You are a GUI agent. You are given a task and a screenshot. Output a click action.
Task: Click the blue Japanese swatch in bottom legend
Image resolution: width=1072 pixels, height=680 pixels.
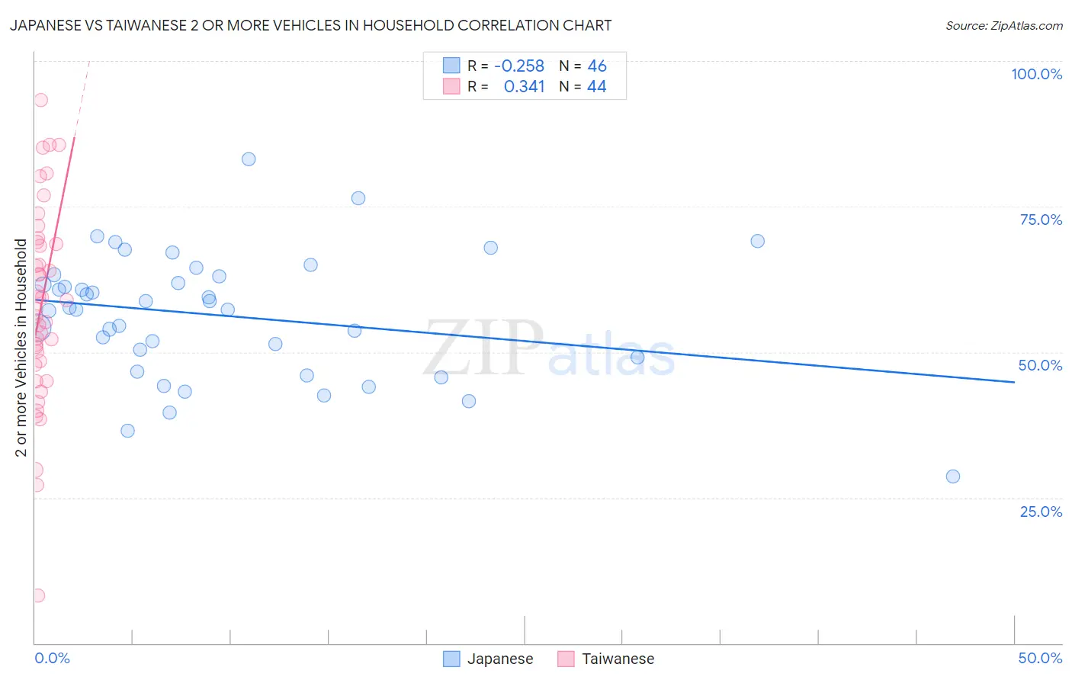tap(451, 659)
